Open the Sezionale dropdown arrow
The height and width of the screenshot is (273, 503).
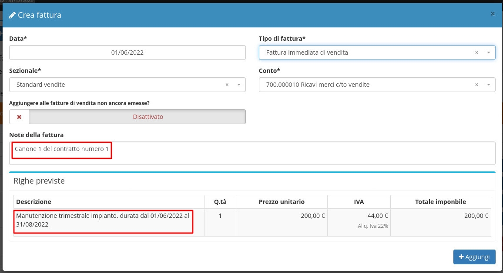[238, 85]
